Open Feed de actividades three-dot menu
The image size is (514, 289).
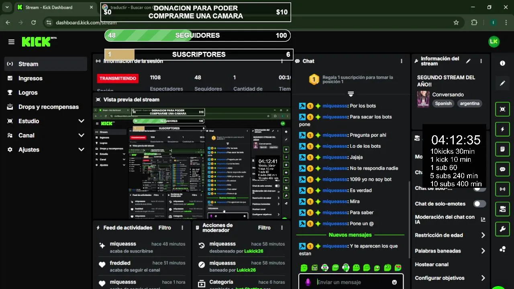point(182,228)
